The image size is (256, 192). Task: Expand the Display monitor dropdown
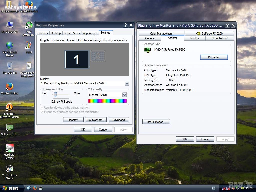(127, 83)
